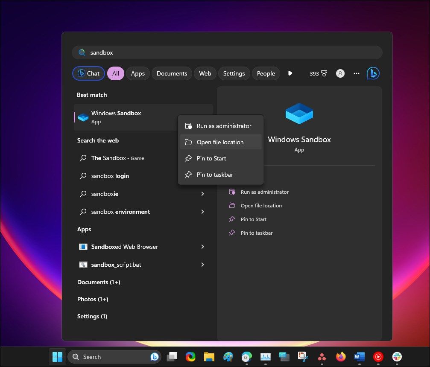Click the Chat button in search filters
Viewport: 430px width, 367px height.
[88, 73]
